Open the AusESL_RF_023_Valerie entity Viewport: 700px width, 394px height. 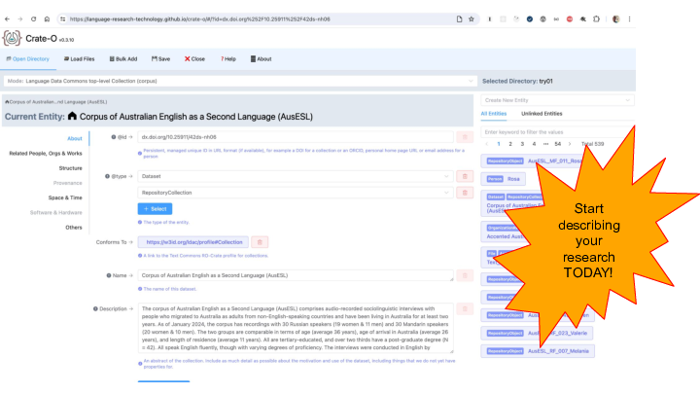(x=538, y=334)
